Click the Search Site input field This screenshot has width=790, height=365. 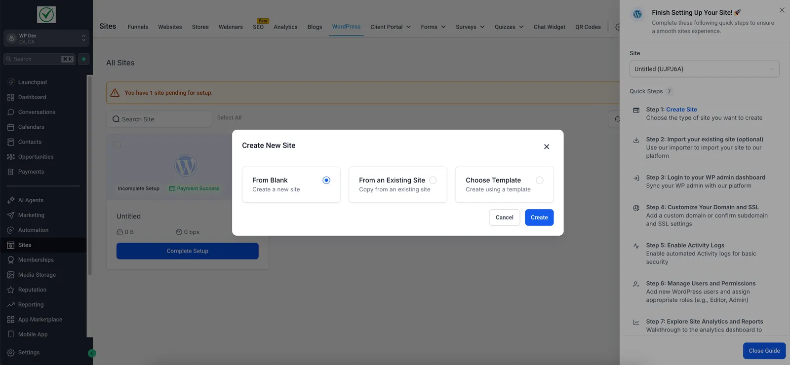click(159, 119)
